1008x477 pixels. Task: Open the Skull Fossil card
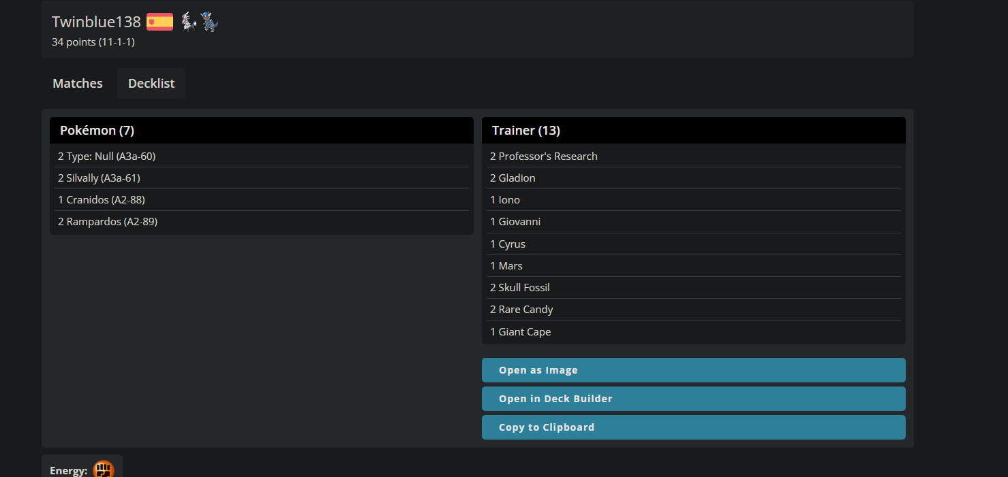(520, 288)
